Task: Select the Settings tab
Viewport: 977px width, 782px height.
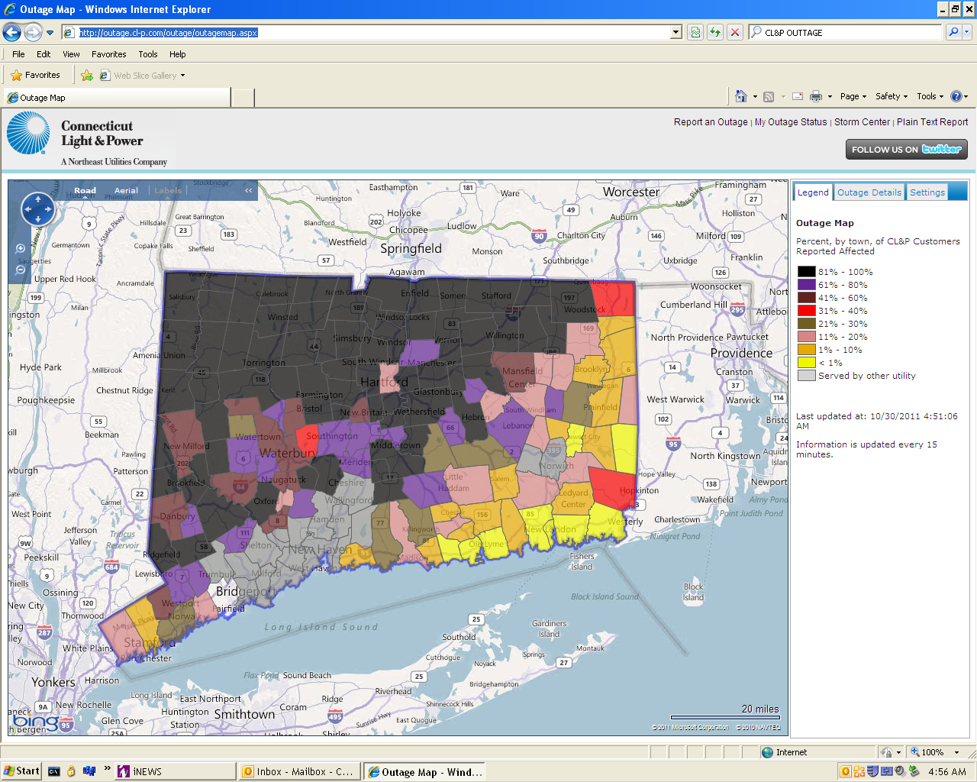Action: (x=927, y=192)
